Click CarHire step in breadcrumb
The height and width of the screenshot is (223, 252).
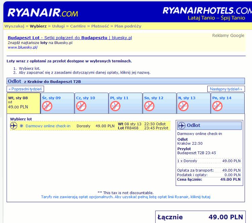click(x=78, y=26)
